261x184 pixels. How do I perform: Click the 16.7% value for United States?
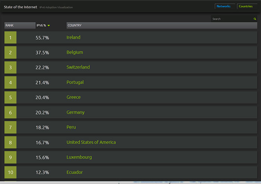tap(42, 143)
